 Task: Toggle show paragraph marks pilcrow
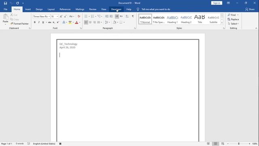click(133, 16)
